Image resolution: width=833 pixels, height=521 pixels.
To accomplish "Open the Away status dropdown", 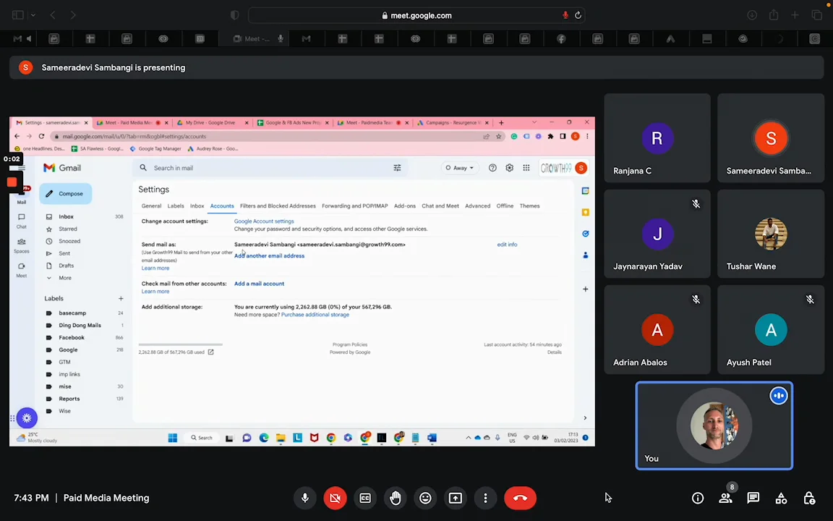I will click(x=460, y=167).
